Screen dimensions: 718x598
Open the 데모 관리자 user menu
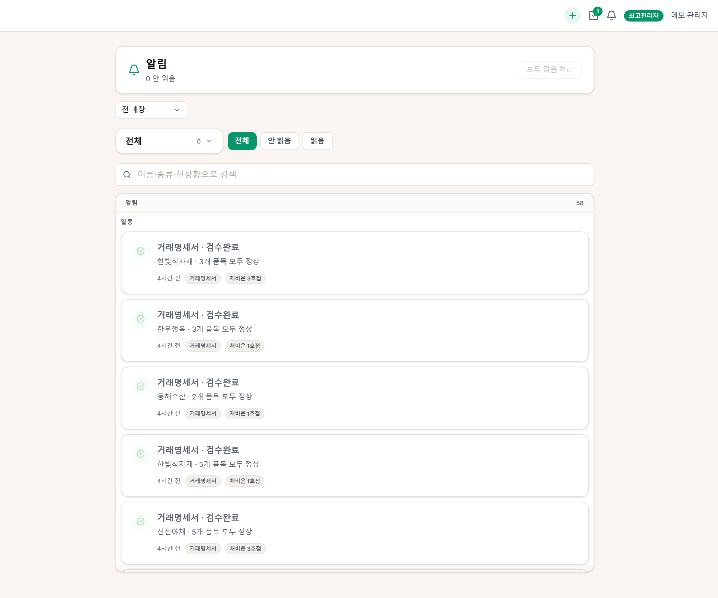click(689, 15)
